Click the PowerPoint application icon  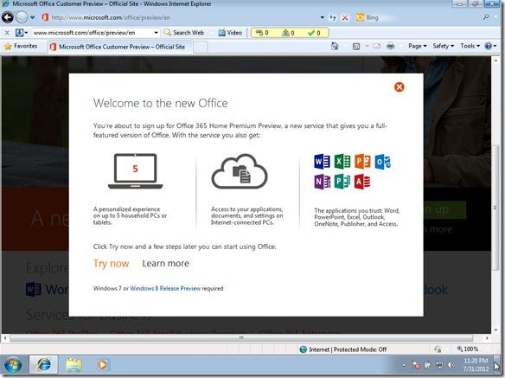362,162
